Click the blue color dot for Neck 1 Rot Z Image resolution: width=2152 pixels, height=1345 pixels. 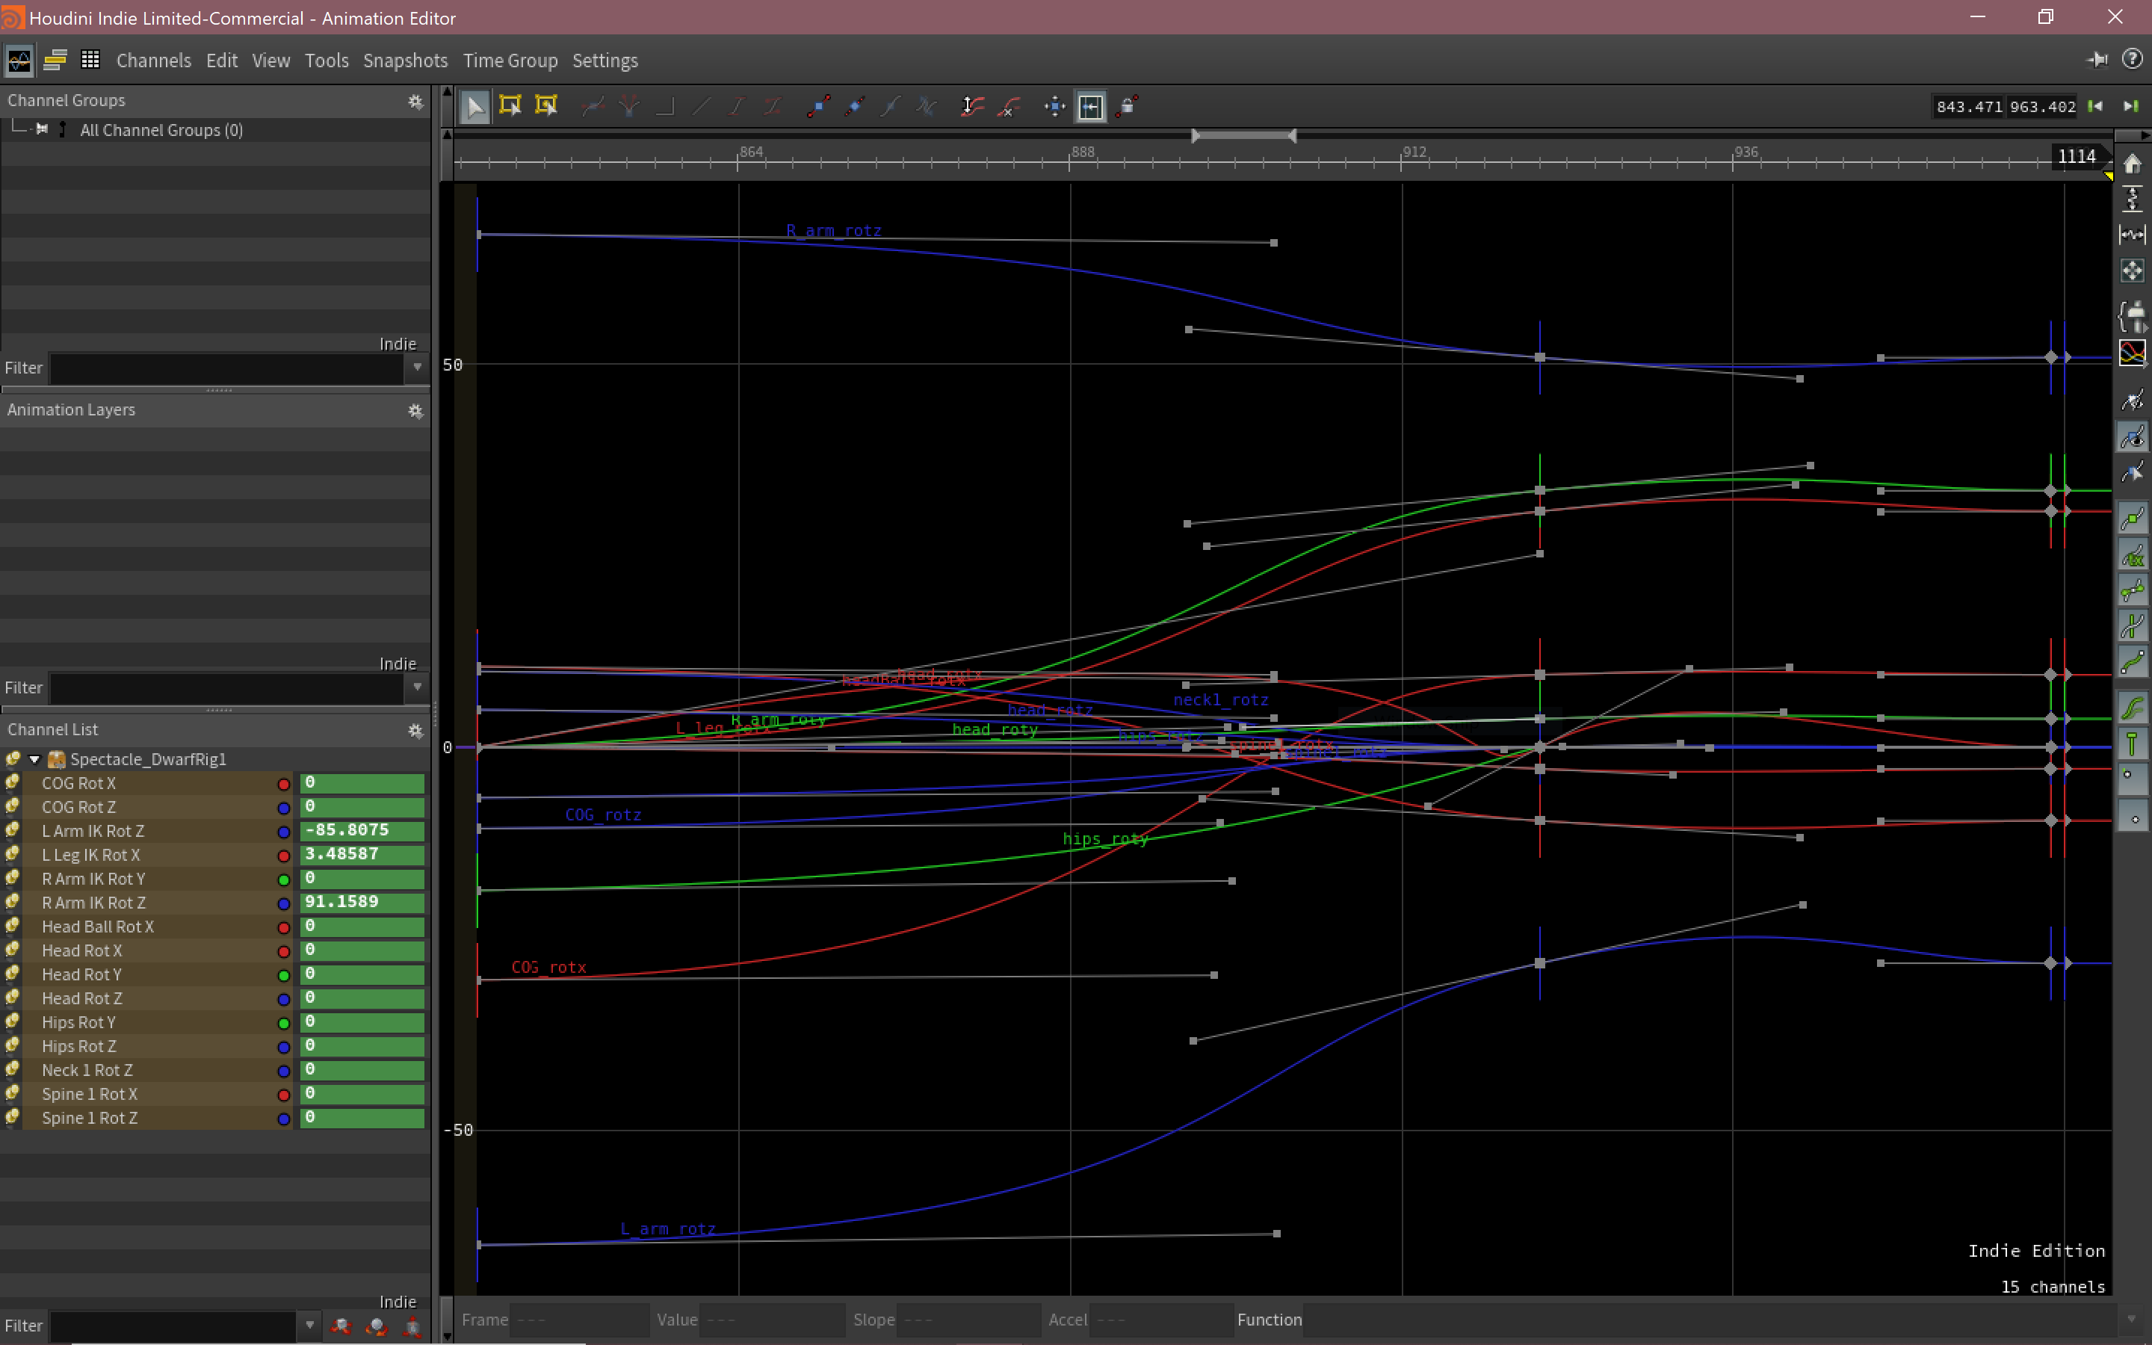pyautogui.click(x=284, y=1071)
